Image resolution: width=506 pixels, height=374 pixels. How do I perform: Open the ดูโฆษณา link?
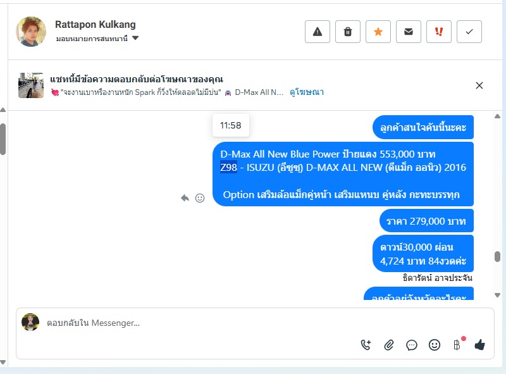[307, 92]
